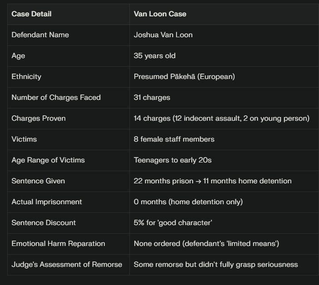Select the '0 months (home detention only)' cell
Viewport: 319px width, 285px height.
tap(188, 201)
